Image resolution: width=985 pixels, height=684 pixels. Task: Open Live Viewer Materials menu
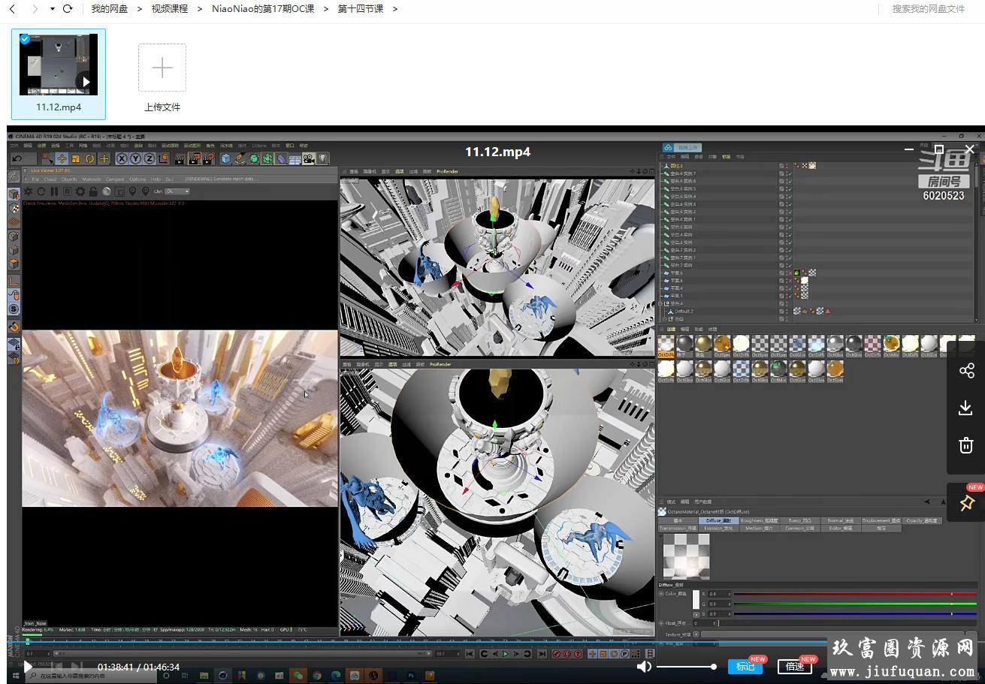92,179
